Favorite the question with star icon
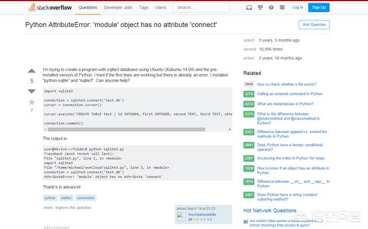 [x=32, y=102]
